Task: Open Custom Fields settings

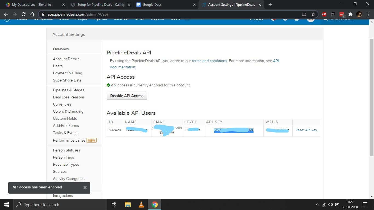Action: [x=65, y=119]
